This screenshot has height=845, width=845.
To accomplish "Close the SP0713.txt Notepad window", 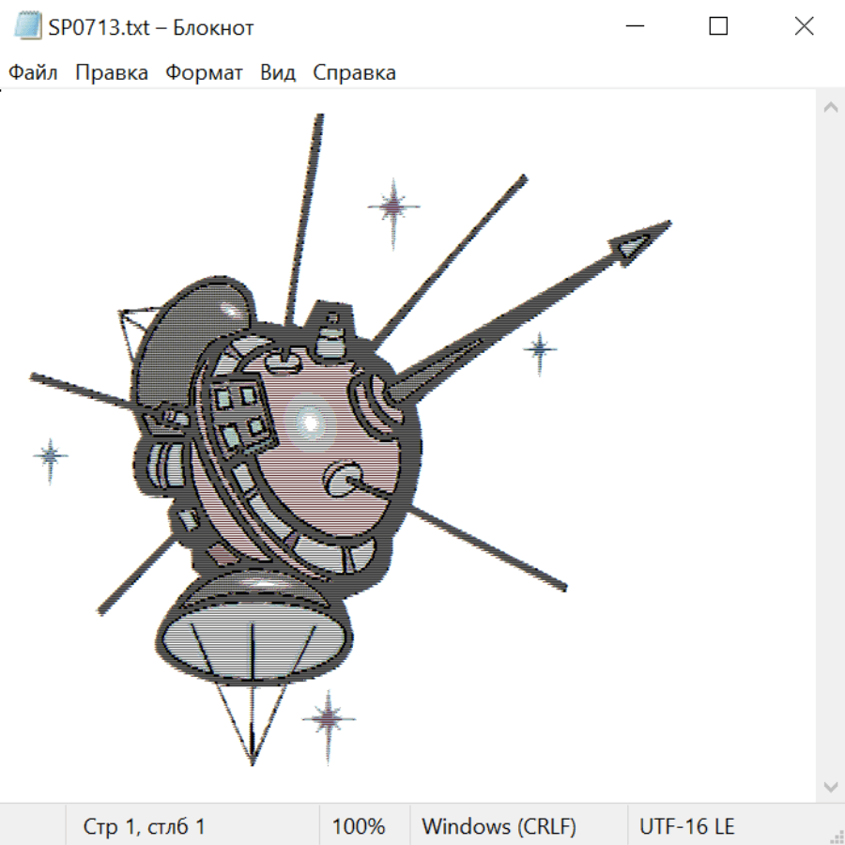I will tap(804, 26).
